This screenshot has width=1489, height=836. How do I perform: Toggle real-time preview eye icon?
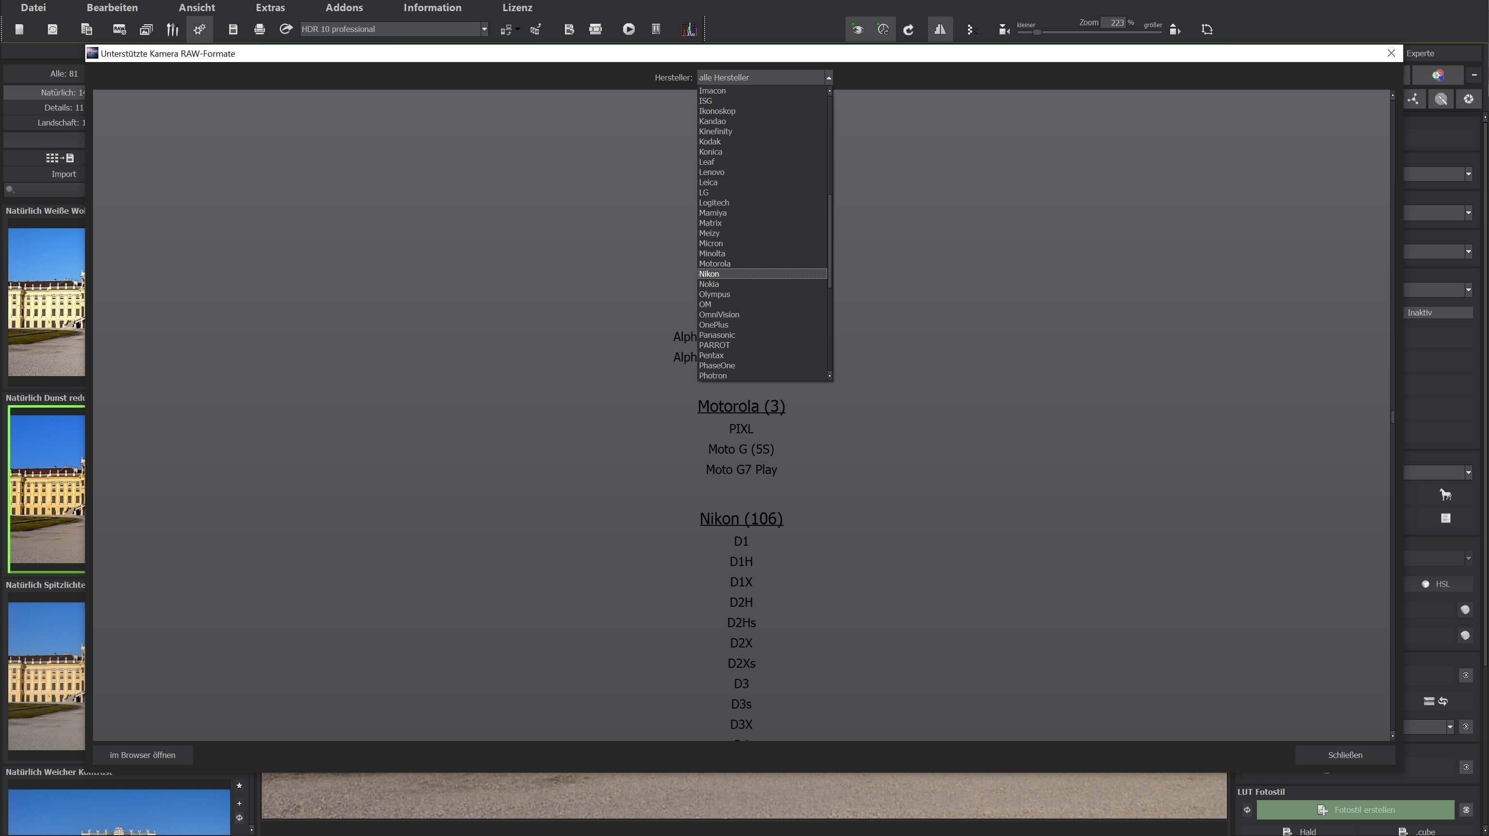coord(858,29)
